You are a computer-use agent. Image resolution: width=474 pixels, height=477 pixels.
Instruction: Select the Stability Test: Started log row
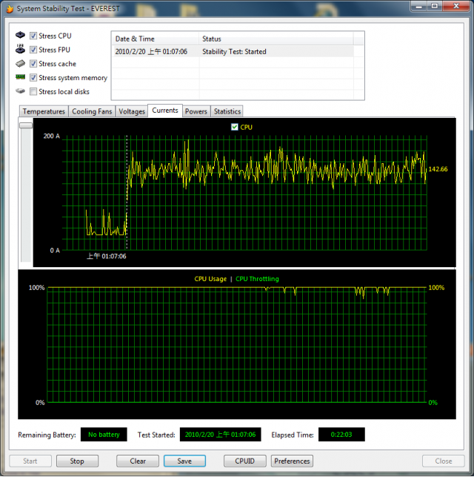[x=233, y=52]
